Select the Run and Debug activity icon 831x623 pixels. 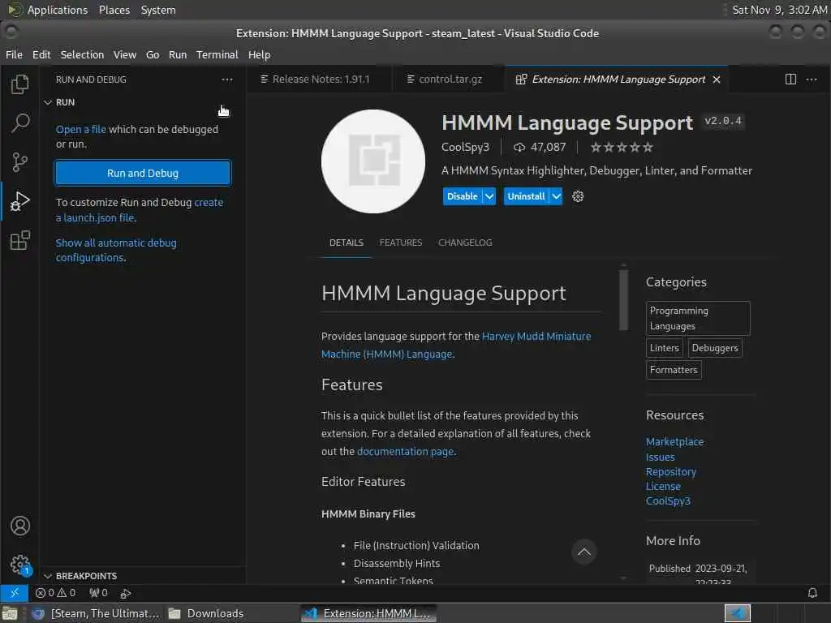(x=19, y=201)
